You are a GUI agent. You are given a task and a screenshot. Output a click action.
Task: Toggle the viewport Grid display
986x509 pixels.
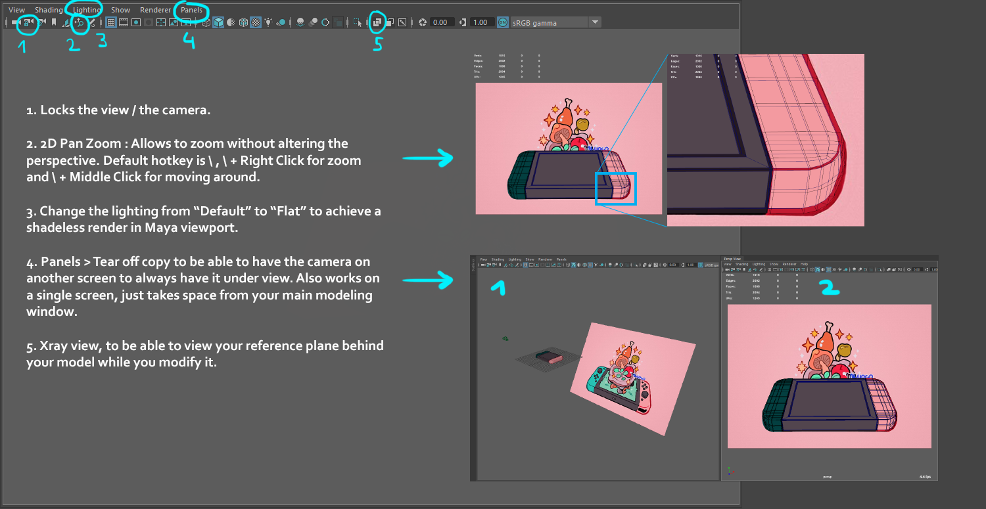pyautogui.click(x=110, y=22)
